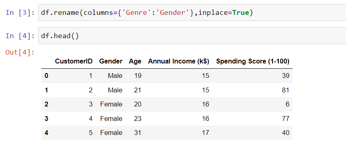Click the Gender column header
The width and height of the screenshot is (346, 145).
coord(111,61)
